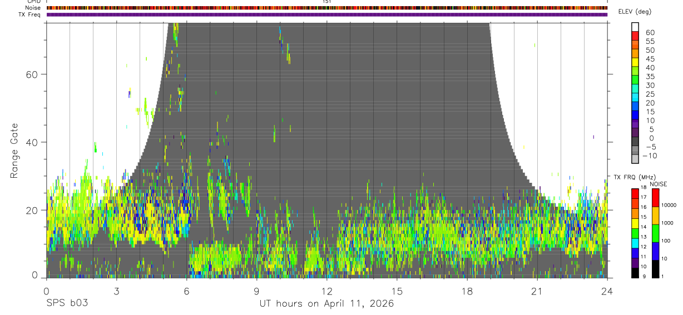Click the blue ELEV swatch between 15 and 20
Image resolution: width=683 pixels, height=315 pixels.
(635, 106)
